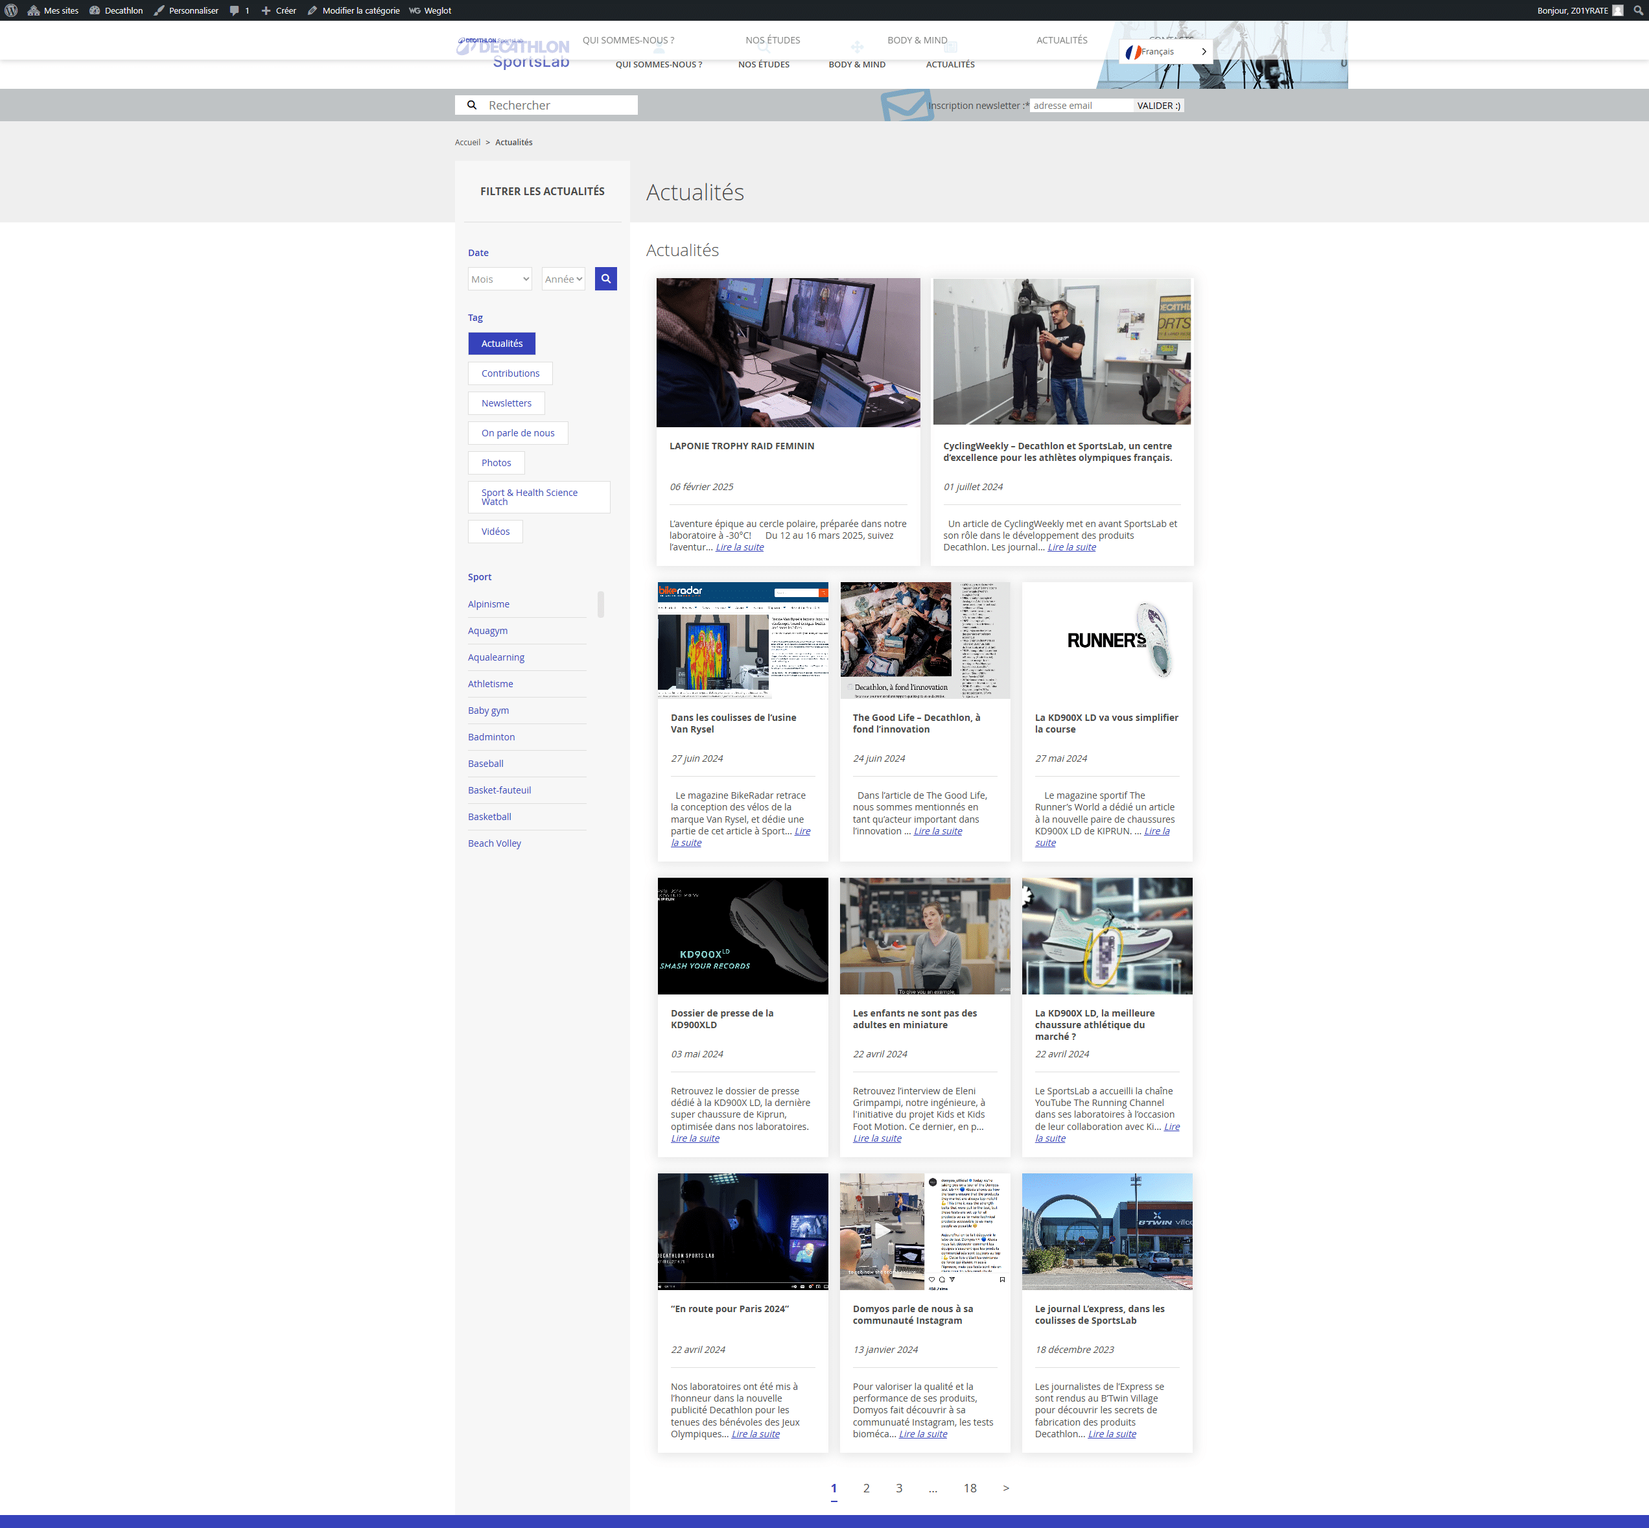The height and width of the screenshot is (1528, 1649).
Task: Click Modifier la catégorie
Action: click(x=353, y=11)
